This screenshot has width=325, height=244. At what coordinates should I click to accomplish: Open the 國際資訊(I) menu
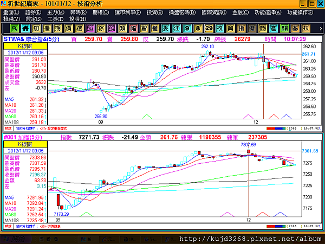coord(214,12)
